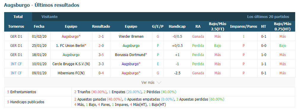The height and width of the screenshot is (110, 302).
Task: Open the Werder Bremen team link
Action: coord(131,36)
